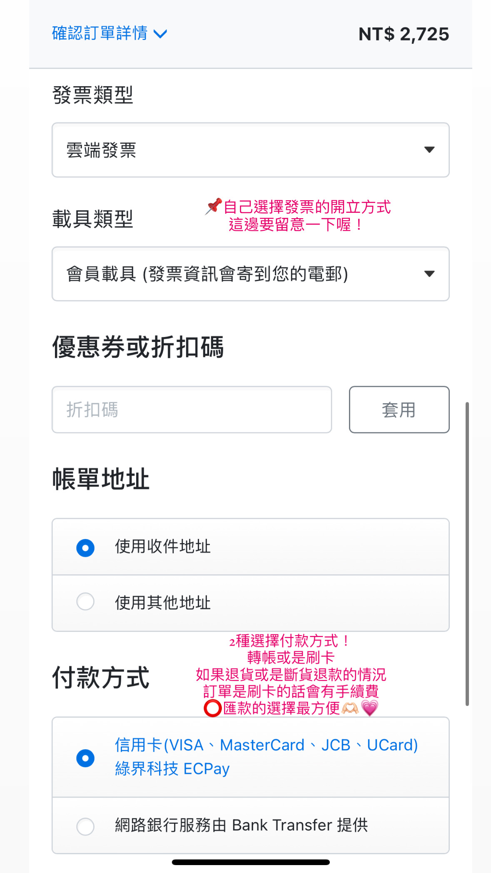Focus the 折扣碼 input field
The image size is (491, 873).
click(192, 409)
